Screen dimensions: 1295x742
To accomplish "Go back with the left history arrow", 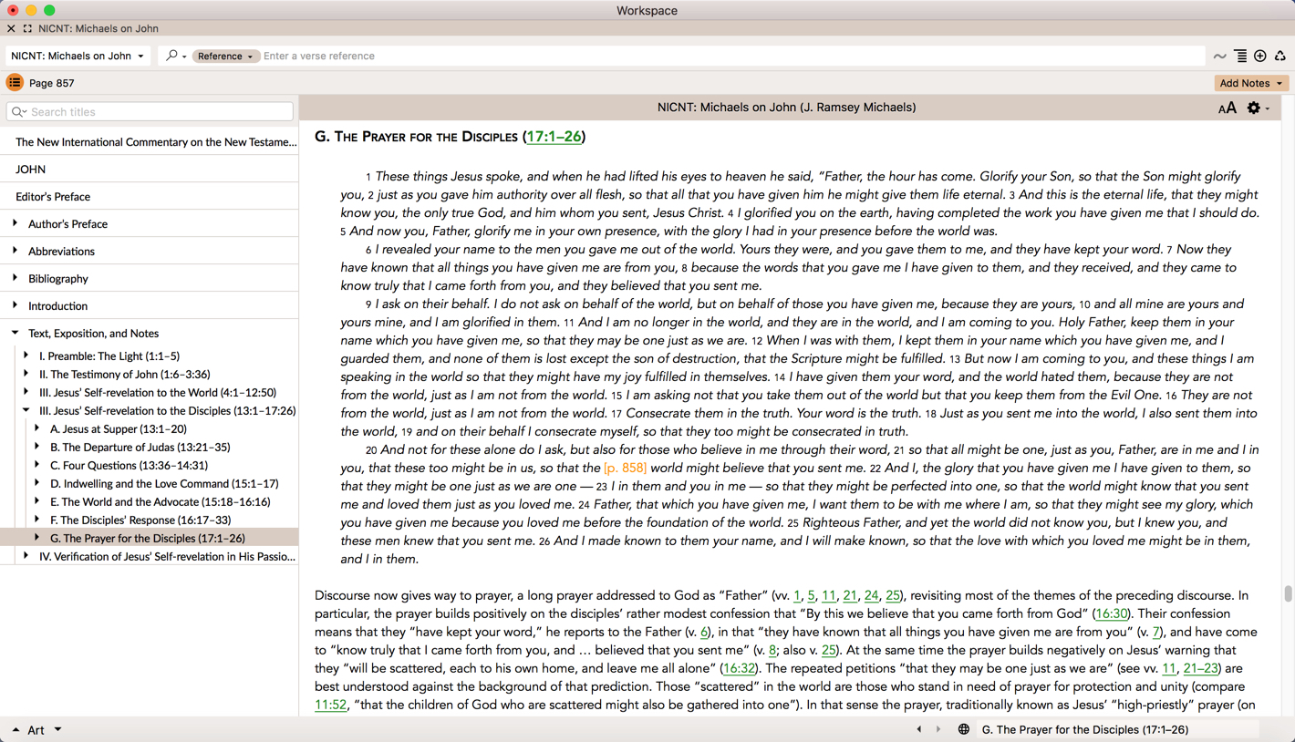I will click(919, 729).
